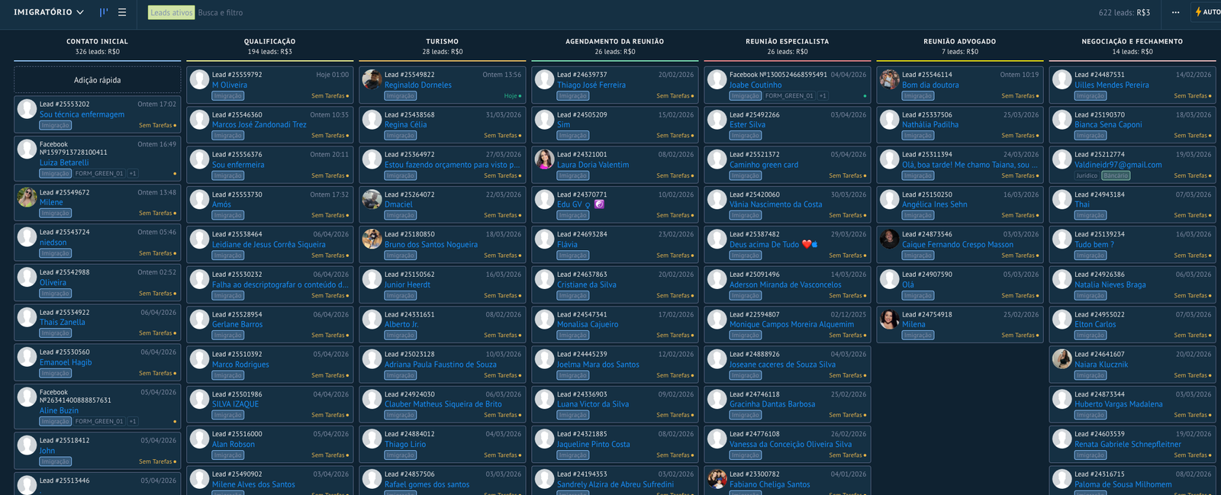
Task: Click Caique Fernando Crespo Masson avatar
Action: point(889,239)
